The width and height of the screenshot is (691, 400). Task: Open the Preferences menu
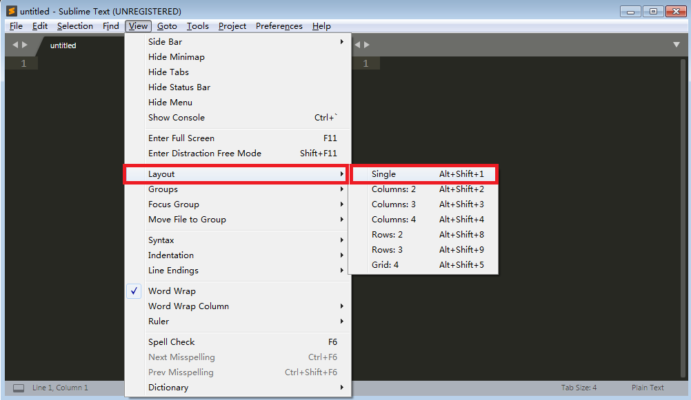coord(279,26)
